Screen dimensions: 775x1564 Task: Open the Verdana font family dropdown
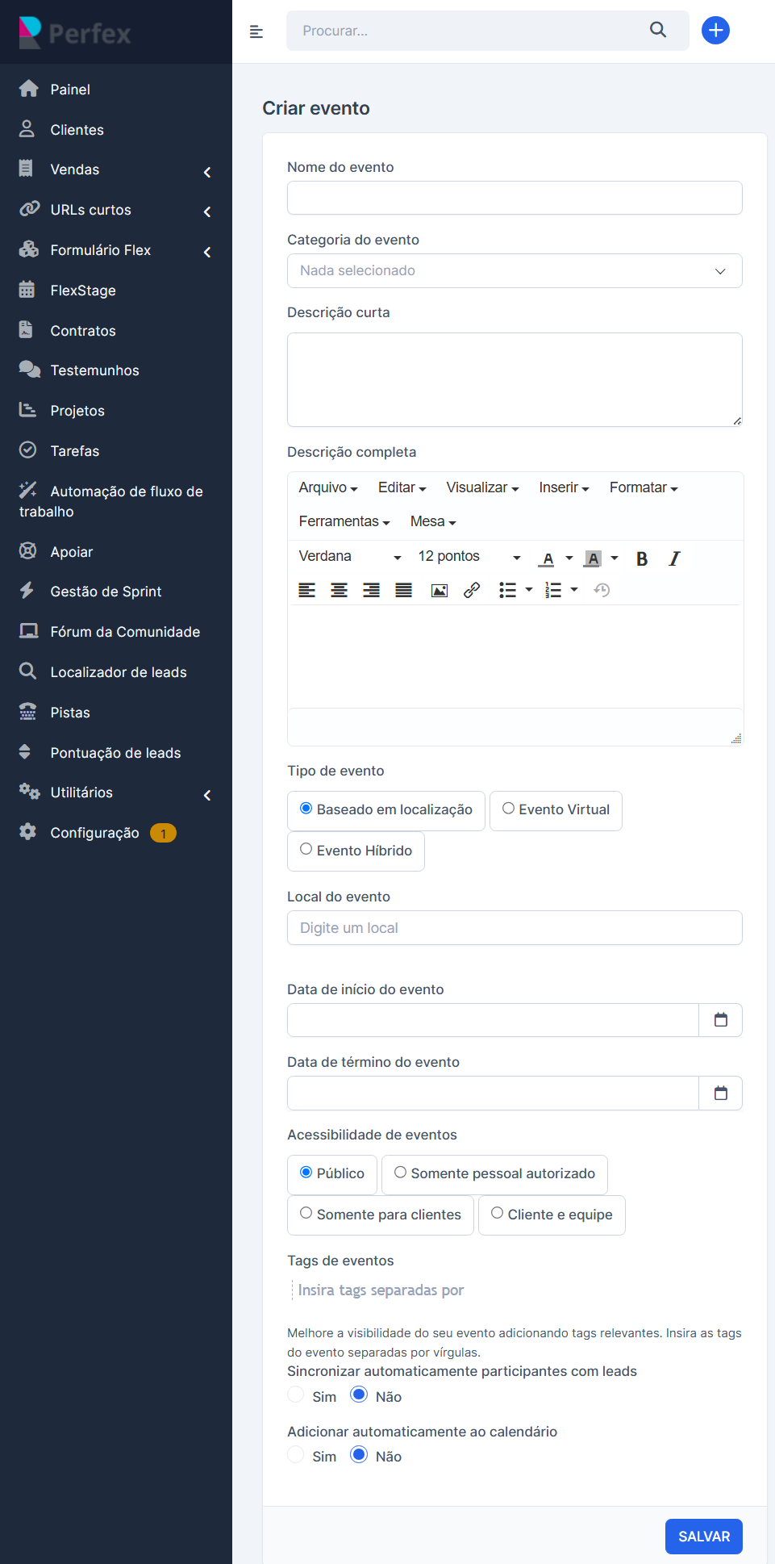click(349, 557)
